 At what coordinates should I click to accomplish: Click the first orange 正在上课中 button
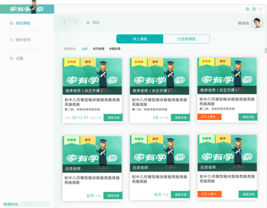click(x=210, y=117)
